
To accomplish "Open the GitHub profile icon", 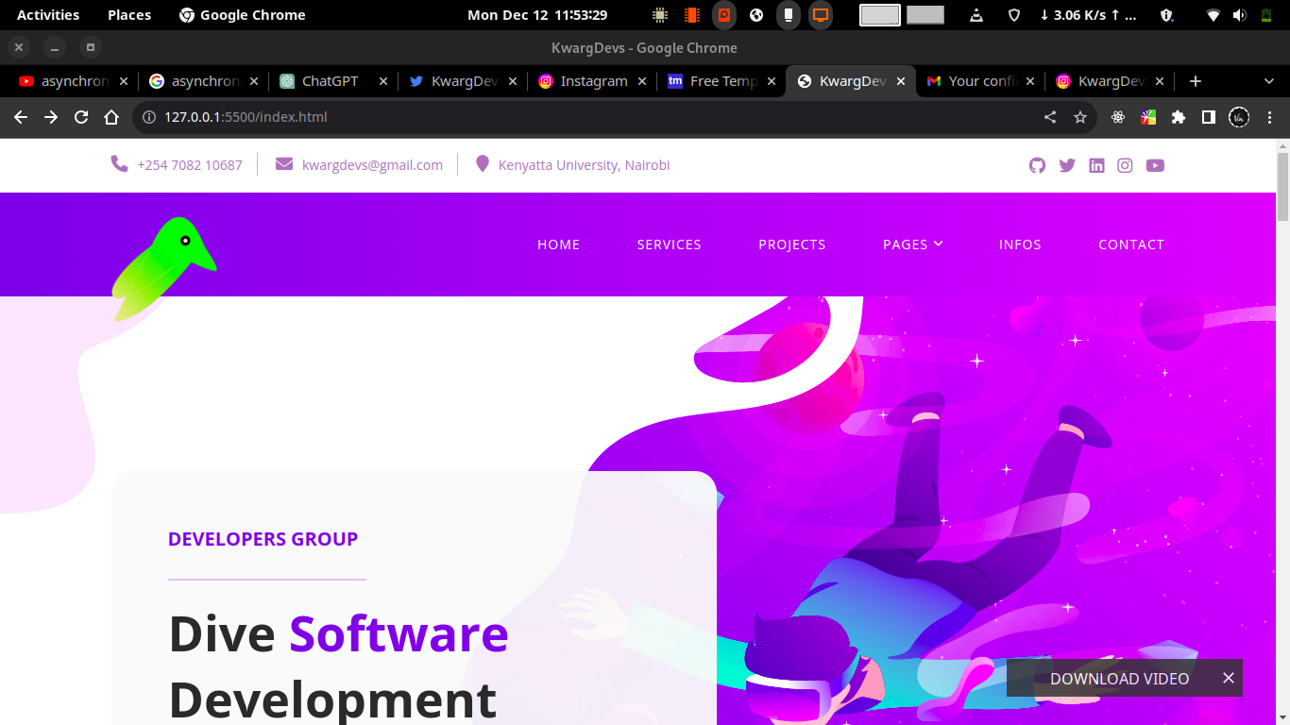I will pos(1037,165).
